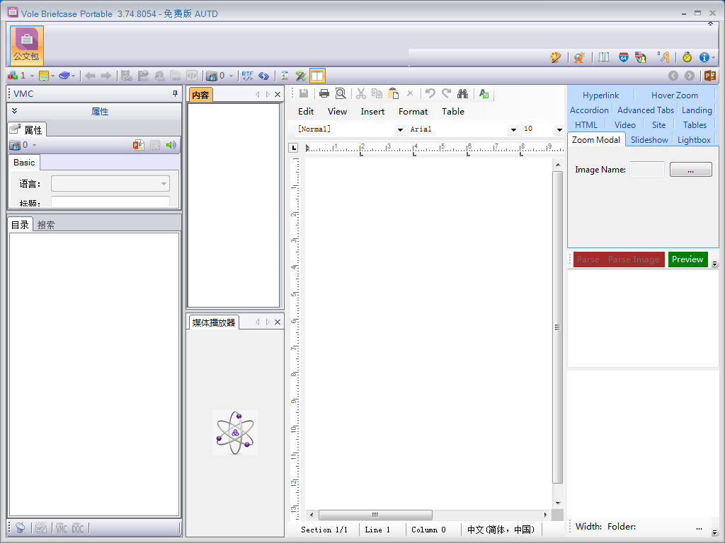This screenshot has width=725, height=543.
Task: Click the paste clipboard icon
Action: pyautogui.click(x=394, y=94)
